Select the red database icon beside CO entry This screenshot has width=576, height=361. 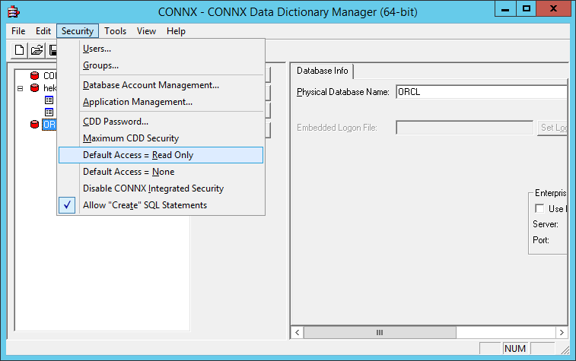point(34,75)
